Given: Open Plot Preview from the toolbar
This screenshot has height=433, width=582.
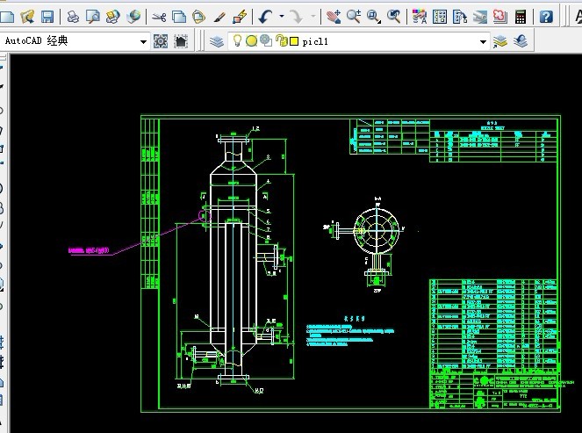Looking at the screenshot, I should click(x=92, y=17).
